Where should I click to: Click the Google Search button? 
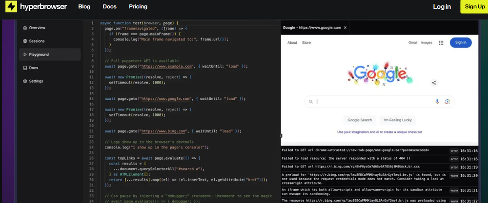pyautogui.click(x=360, y=120)
